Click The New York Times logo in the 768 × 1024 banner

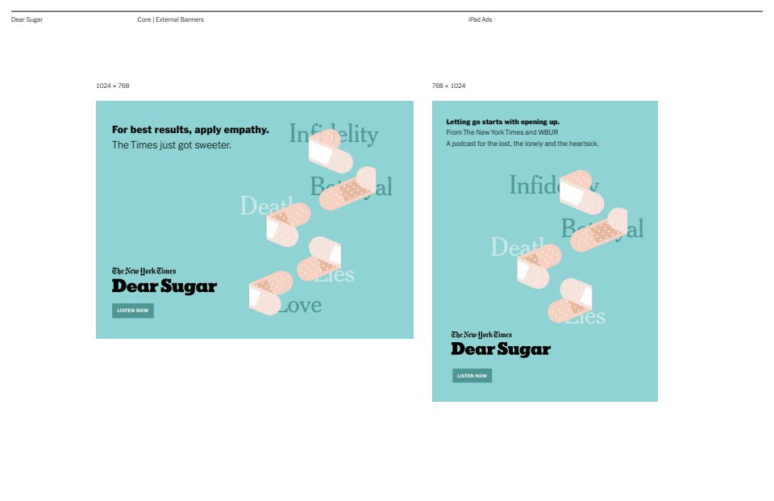click(481, 335)
